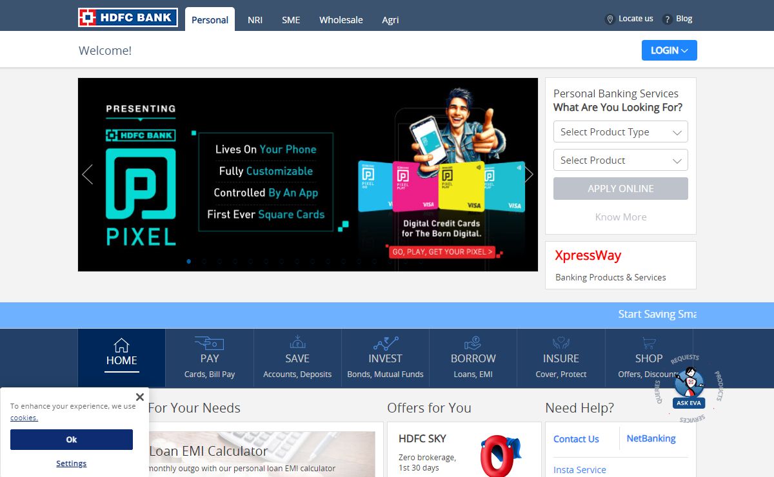Click the HDFC SKY red logo image
The height and width of the screenshot is (477, 774).
click(499, 456)
